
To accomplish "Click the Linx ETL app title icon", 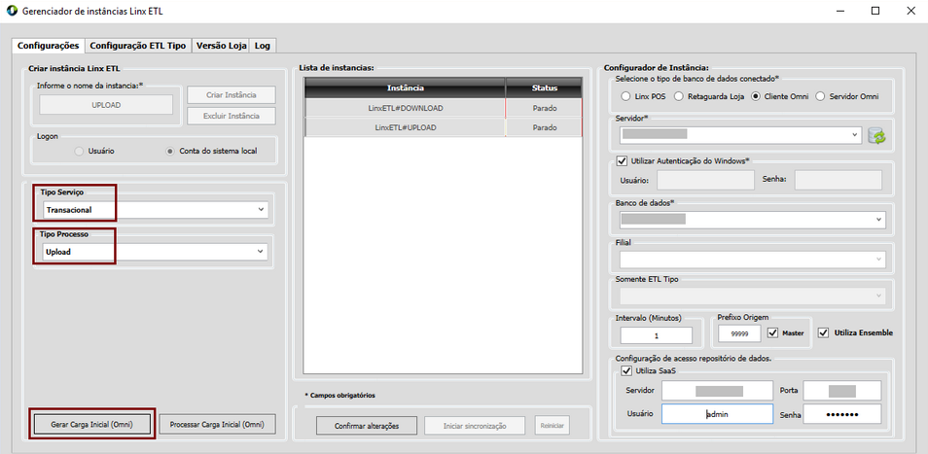I will [x=12, y=11].
